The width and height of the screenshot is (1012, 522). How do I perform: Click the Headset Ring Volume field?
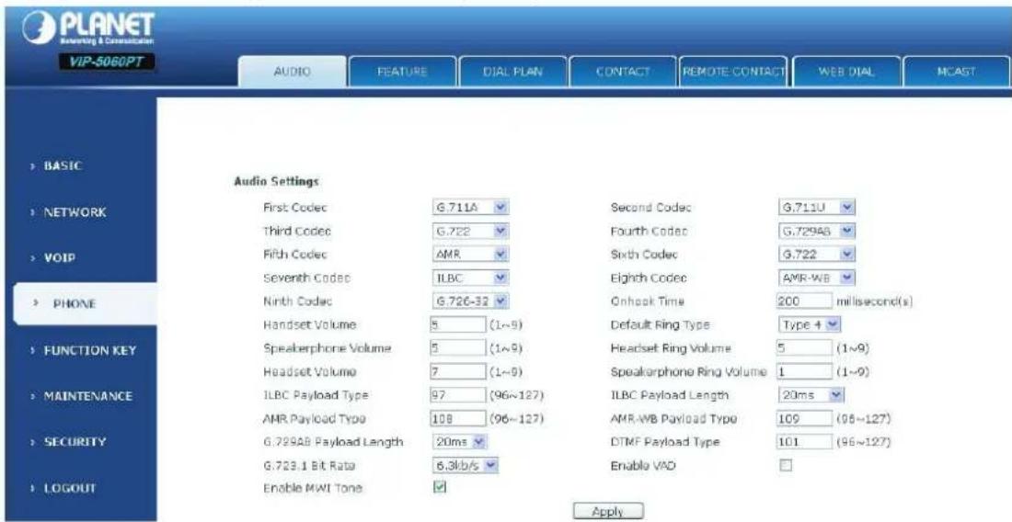tap(804, 348)
